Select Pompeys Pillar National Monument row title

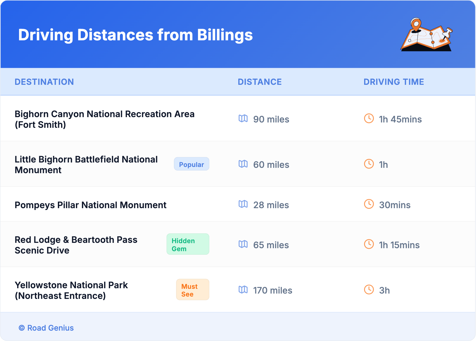pos(91,205)
